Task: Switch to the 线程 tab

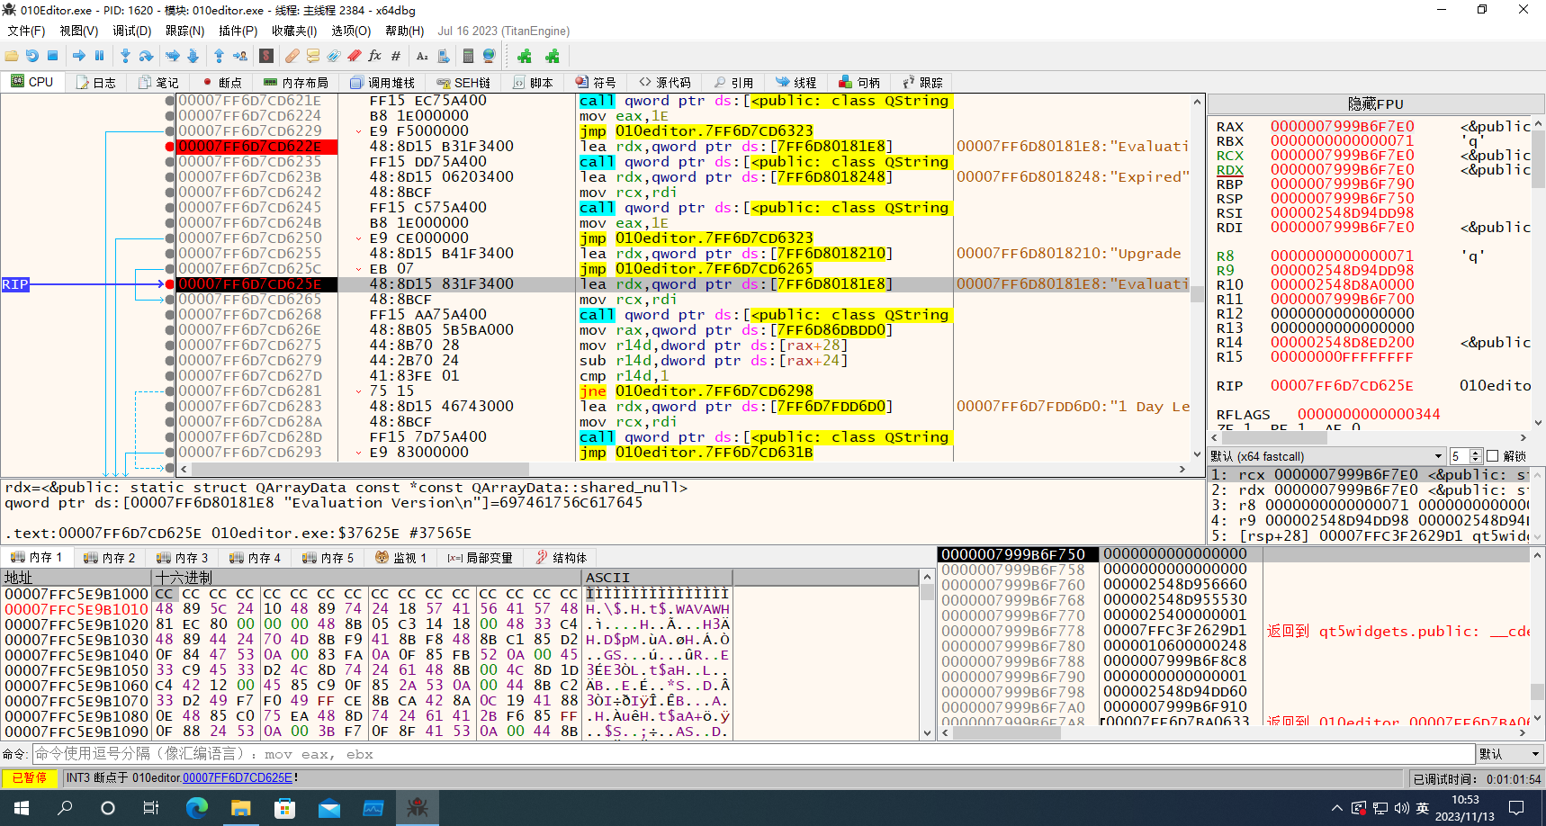Action: point(796,82)
